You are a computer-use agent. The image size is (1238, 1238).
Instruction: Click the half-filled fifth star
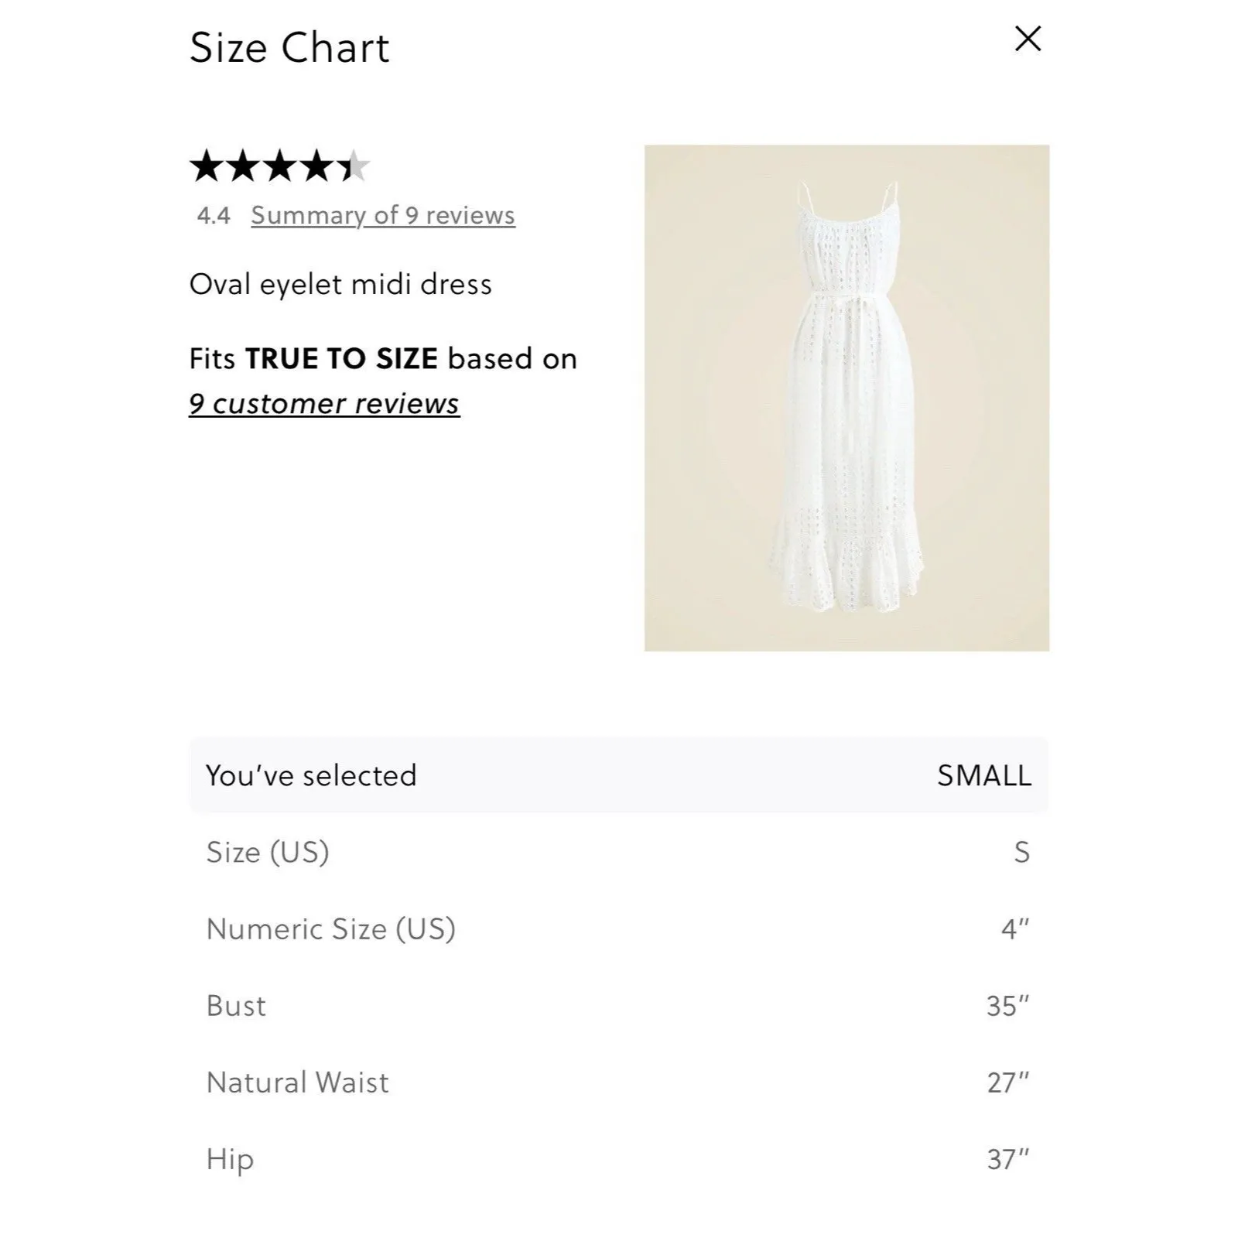[x=354, y=165]
